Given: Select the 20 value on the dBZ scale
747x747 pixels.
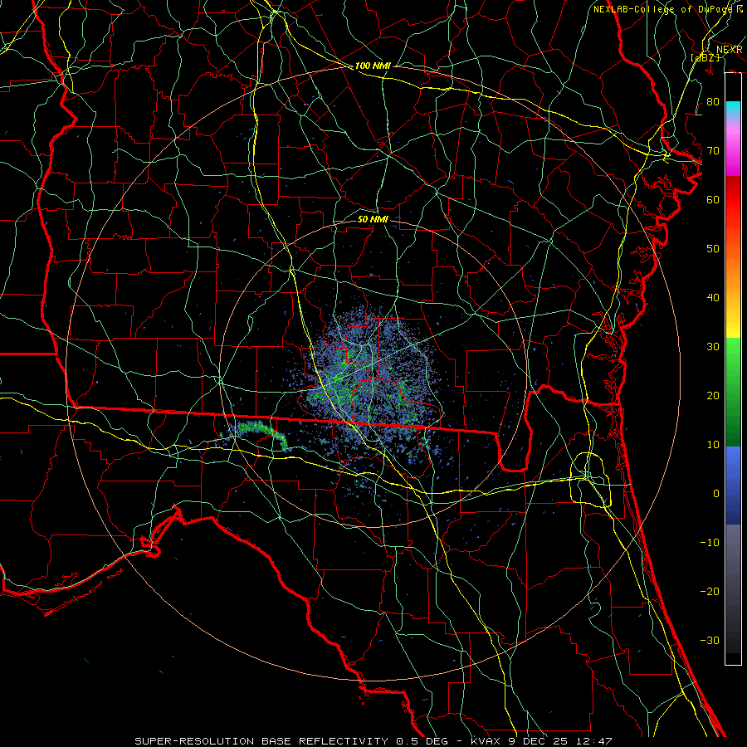Looking at the screenshot, I should coord(713,395).
